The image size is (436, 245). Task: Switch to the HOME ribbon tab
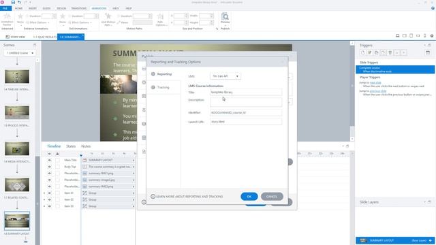(18, 8)
